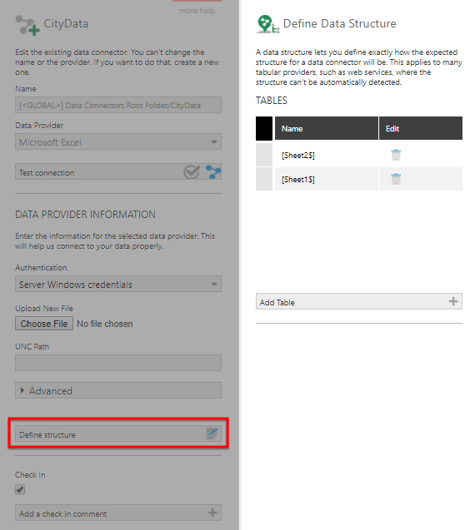Click the Test connection button
The height and width of the screenshot is (530, 475).
[118, 171]
